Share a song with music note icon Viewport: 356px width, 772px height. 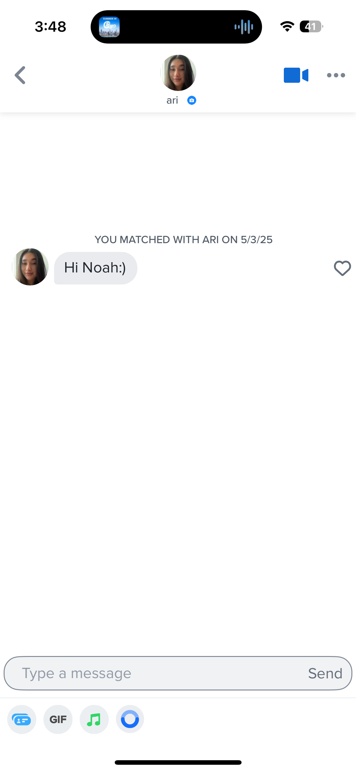pos(94,719)
